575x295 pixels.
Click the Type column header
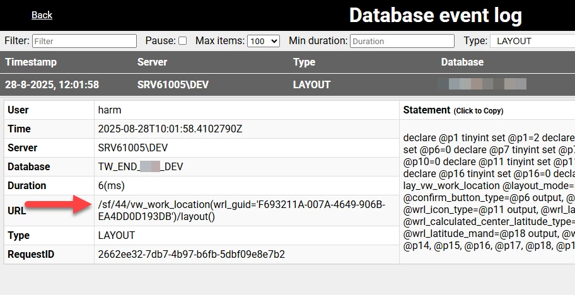[x=304, y=62]
